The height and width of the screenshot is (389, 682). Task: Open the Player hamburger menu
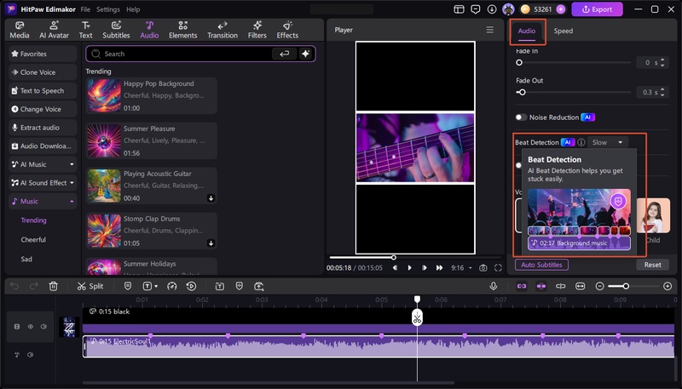pos(489,30)
